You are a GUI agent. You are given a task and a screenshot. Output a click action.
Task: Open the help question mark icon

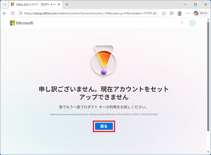(x=181, y=23)
